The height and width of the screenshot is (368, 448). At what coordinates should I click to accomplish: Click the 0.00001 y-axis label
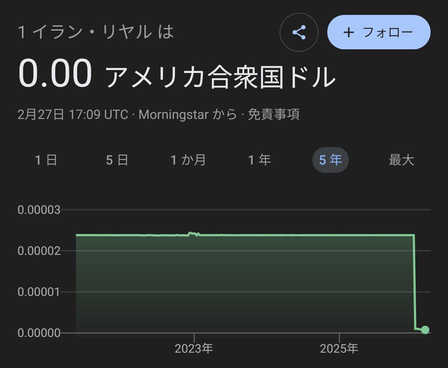pos(39,292)
